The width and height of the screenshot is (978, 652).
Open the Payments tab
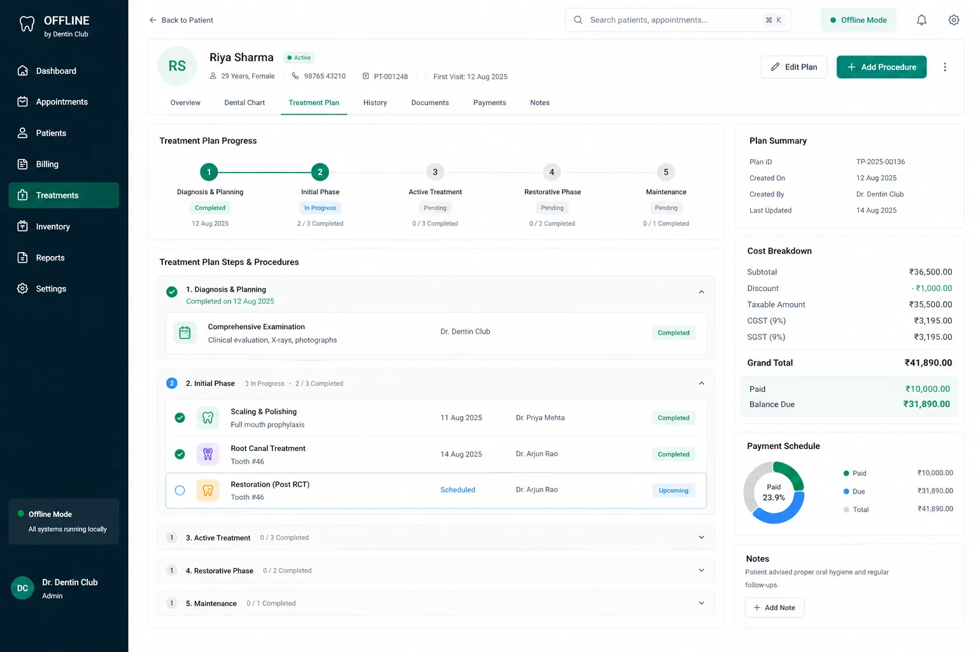click(x=490, y=103)
